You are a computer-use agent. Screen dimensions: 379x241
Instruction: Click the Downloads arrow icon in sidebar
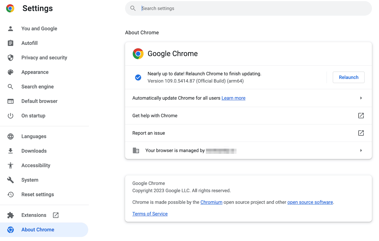(x=10, y=151)
